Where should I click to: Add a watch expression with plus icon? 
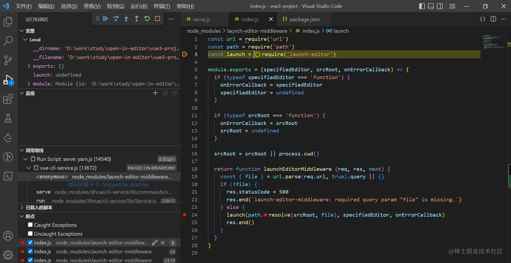pyautogui.click(x=155, y=93)
